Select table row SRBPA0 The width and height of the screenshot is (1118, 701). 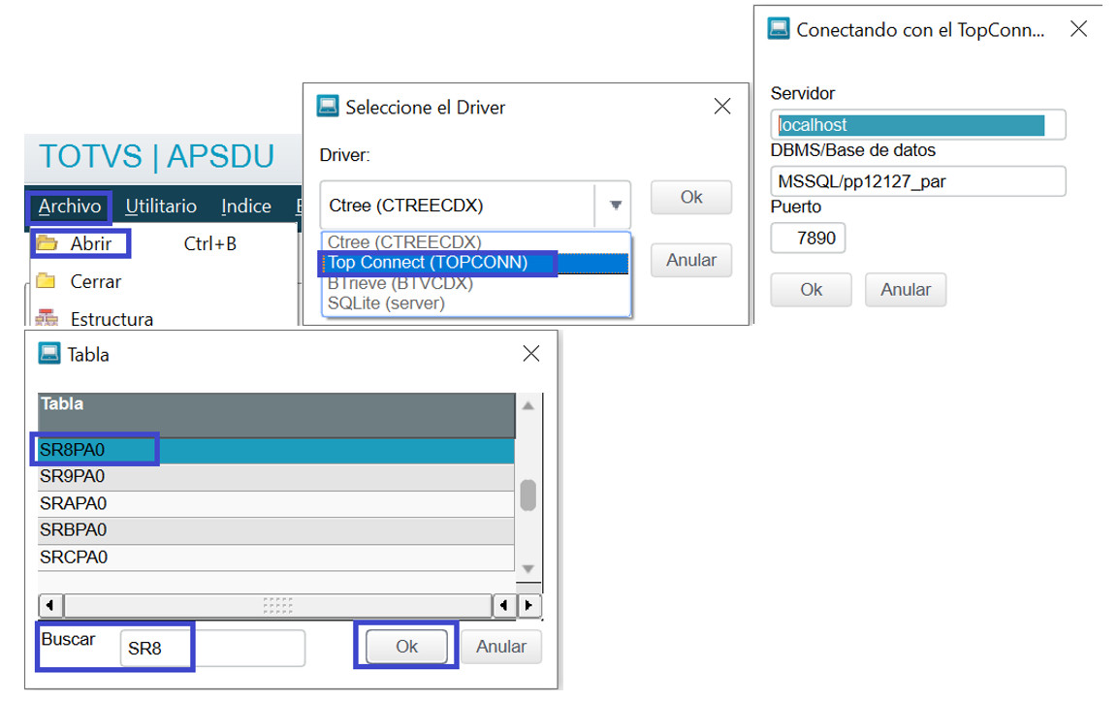[276, 530]
